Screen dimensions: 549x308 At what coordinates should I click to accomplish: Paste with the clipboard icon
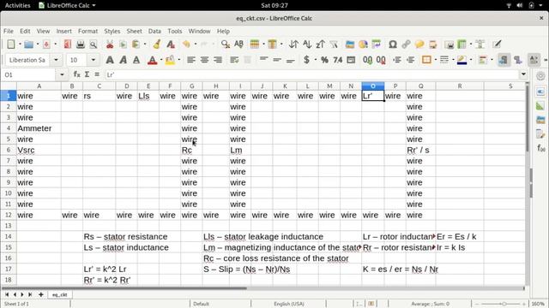(136, 44)
